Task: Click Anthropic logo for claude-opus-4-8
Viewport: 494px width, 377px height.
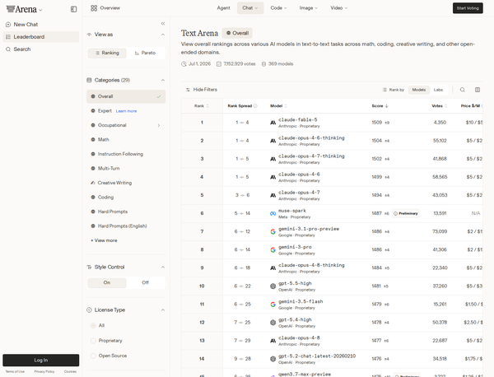Action: (x=273, y=341)
